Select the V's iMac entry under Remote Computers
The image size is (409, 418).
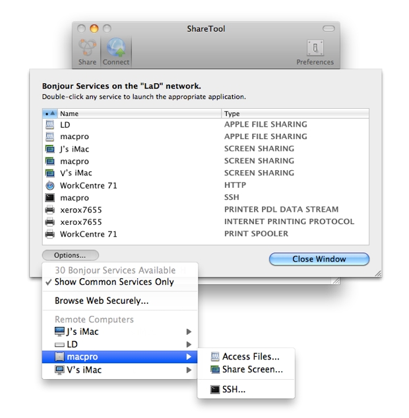tap(119, 370)
